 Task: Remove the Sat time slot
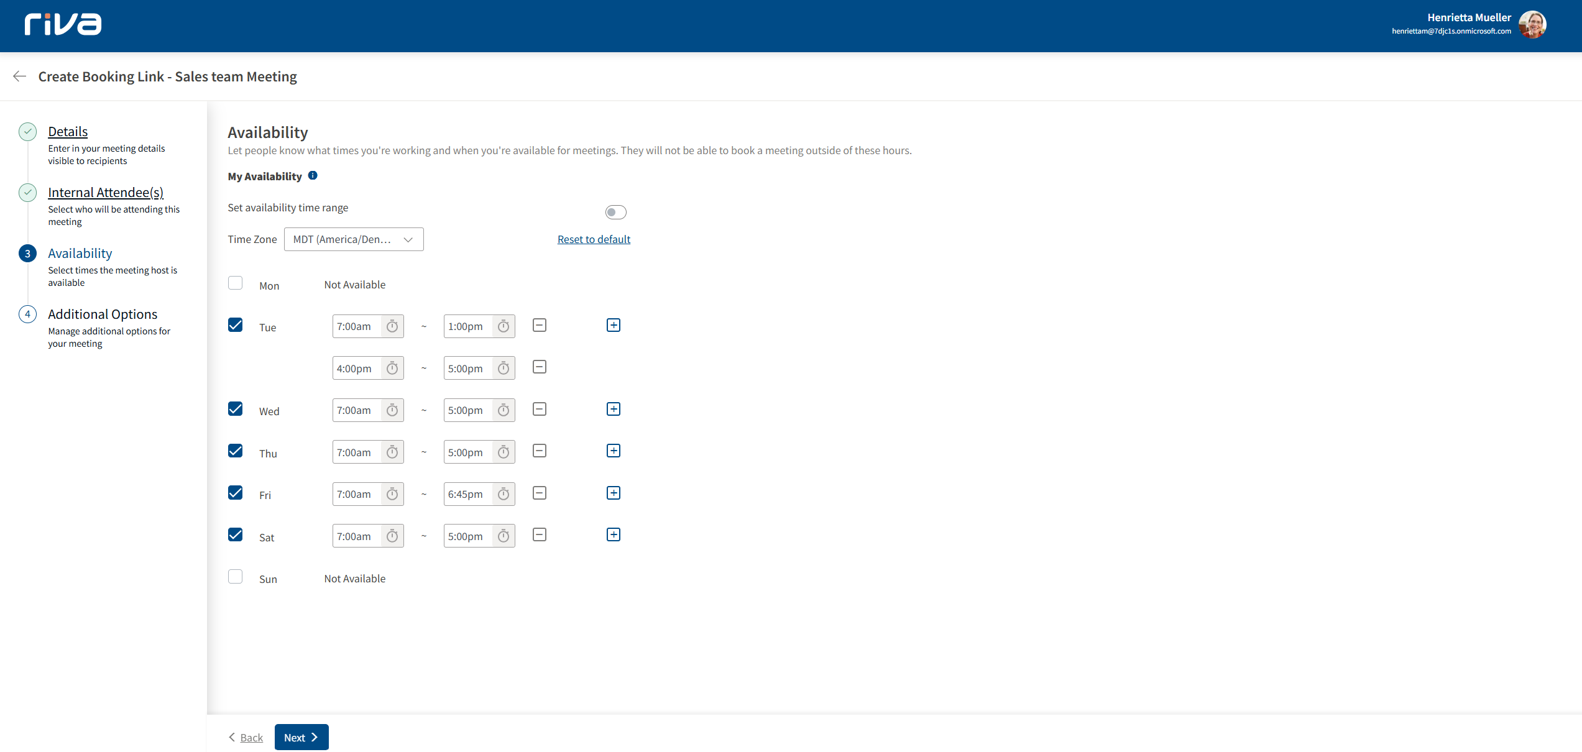tap(540, 534)
